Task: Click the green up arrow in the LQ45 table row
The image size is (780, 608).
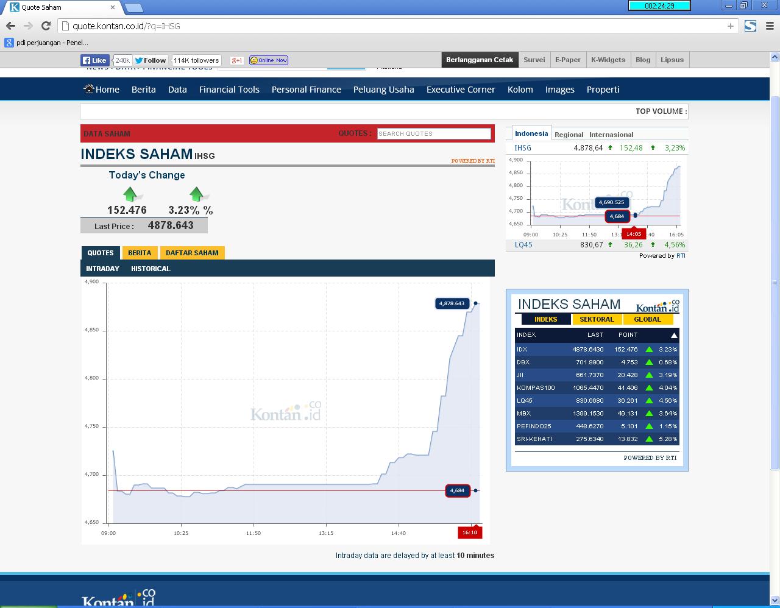Action: click(649, 400)
